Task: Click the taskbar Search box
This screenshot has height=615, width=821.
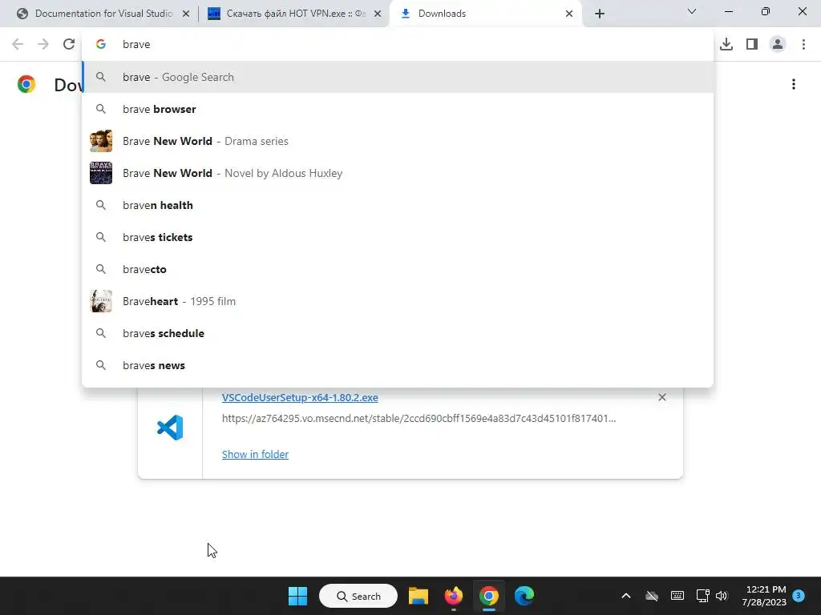Action: click(358, 596)
